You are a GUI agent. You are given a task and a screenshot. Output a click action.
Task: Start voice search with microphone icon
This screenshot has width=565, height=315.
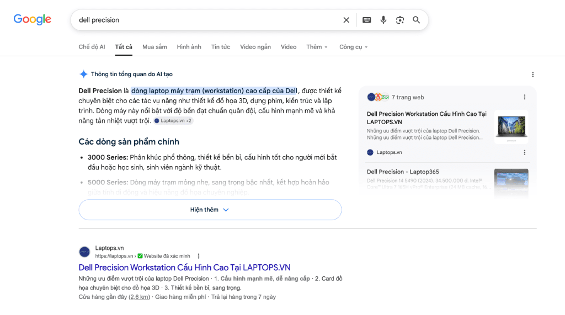(x=383, y=20)
